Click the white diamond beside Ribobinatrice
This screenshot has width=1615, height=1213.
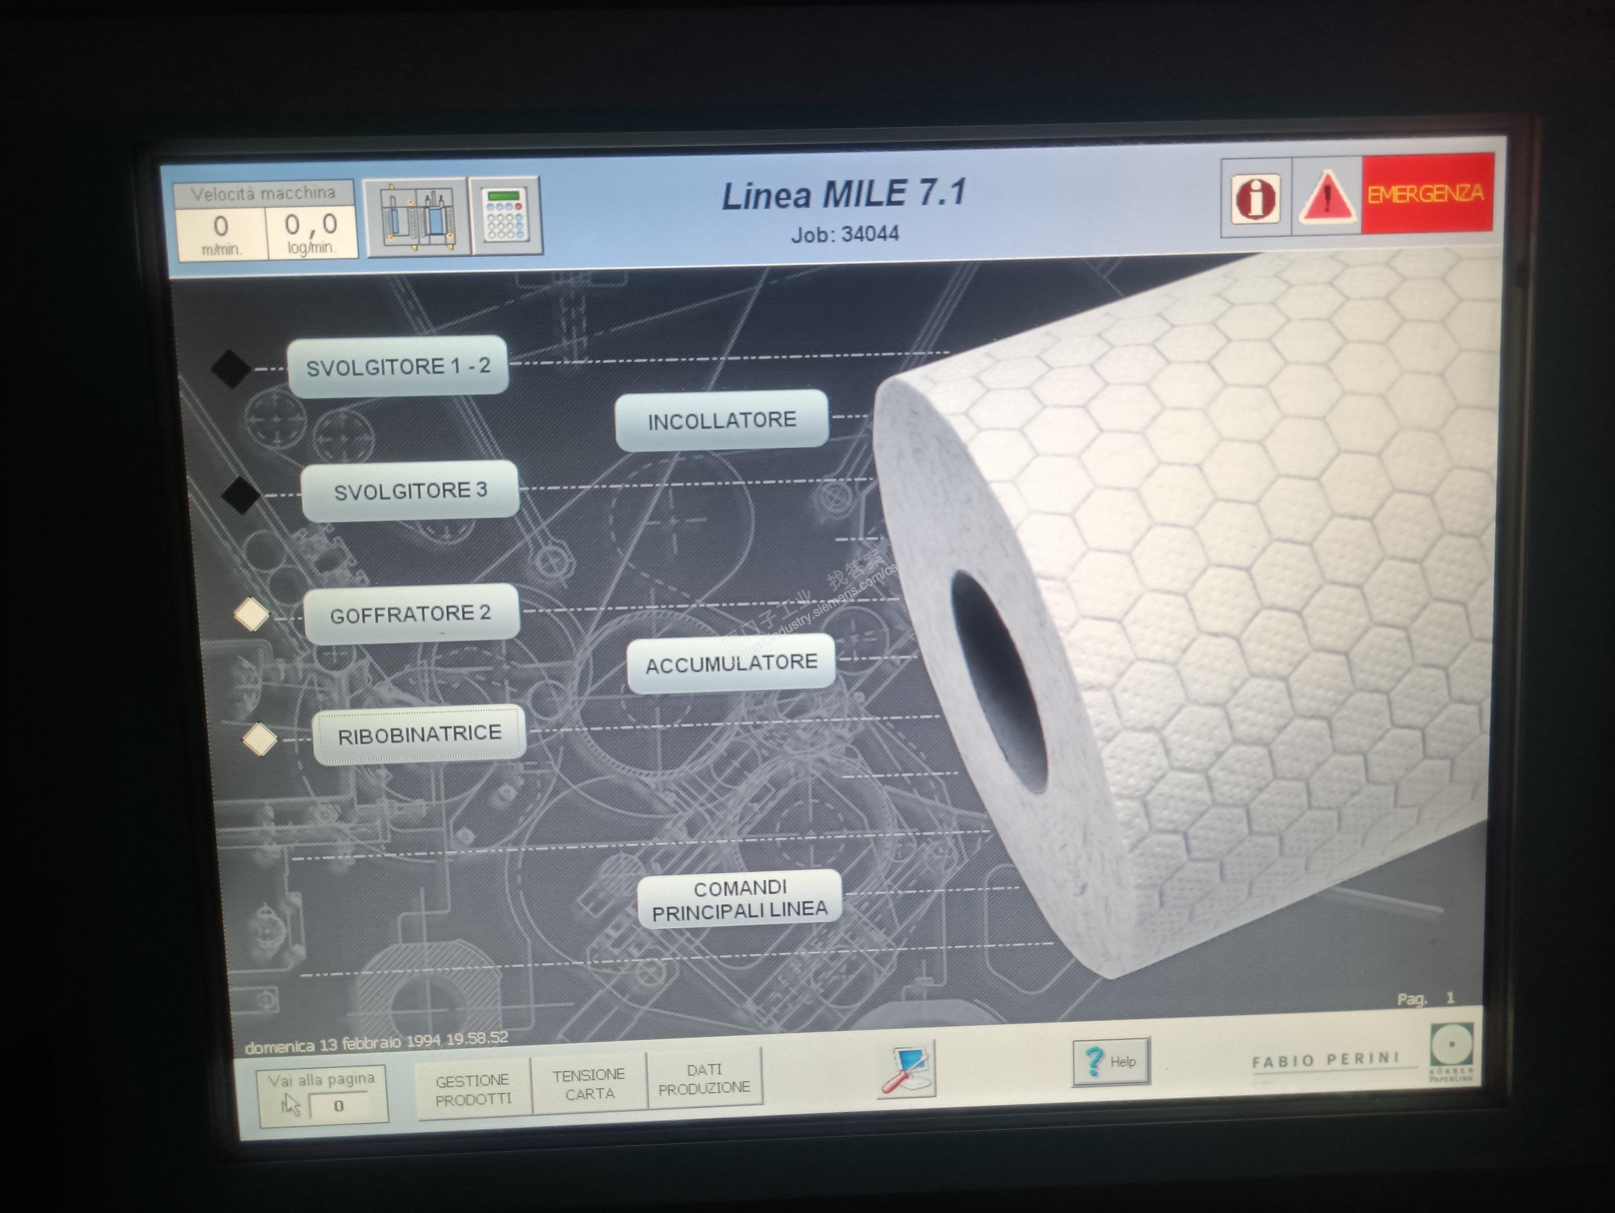[260, 740]
